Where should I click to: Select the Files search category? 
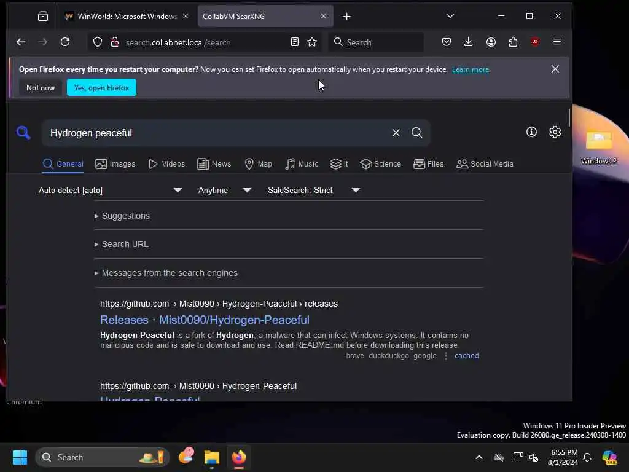coord(428,163)
